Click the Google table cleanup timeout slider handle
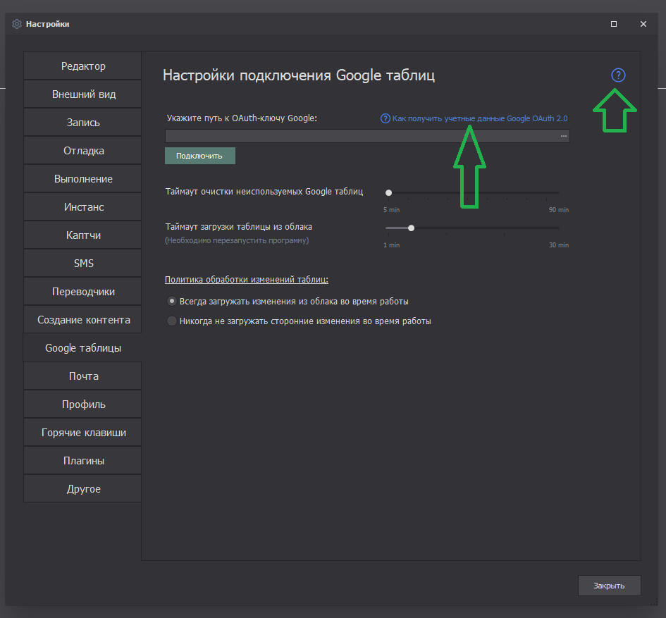The width and height of the screenshot is (666, 618). click(388, 192)
